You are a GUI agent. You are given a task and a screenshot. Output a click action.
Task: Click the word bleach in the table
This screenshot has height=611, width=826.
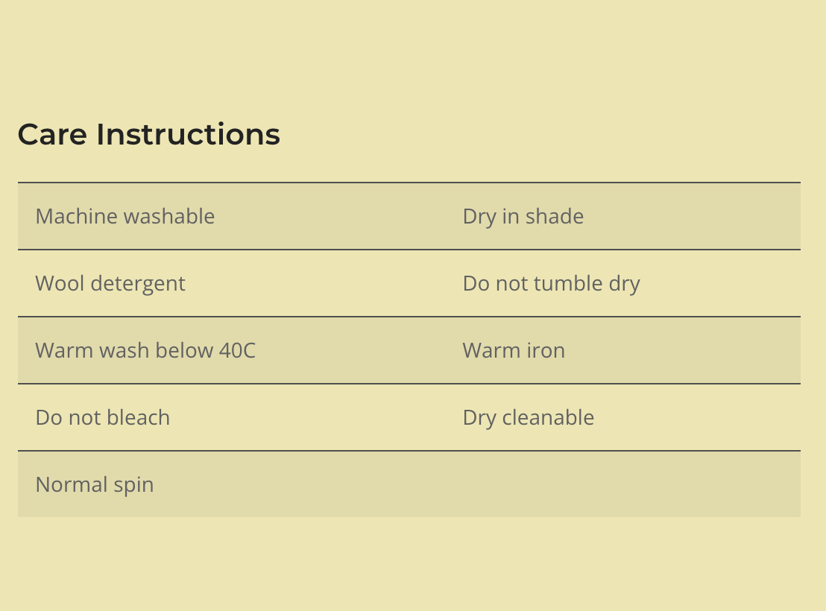click(139, 418)
